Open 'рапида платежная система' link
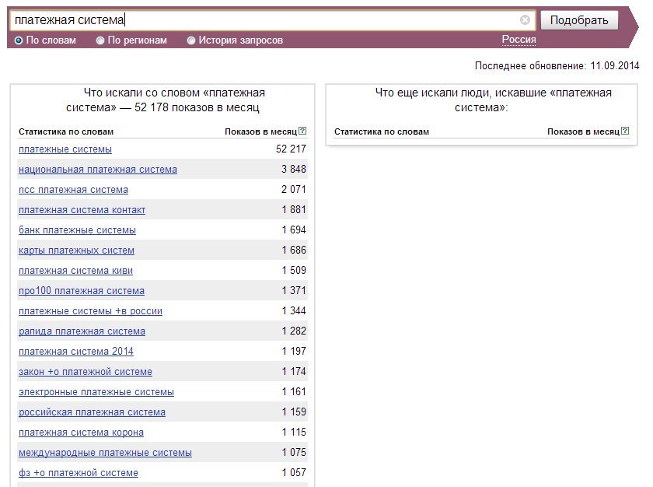The height and width of the screenshot is (487, 653). [82, 331]
